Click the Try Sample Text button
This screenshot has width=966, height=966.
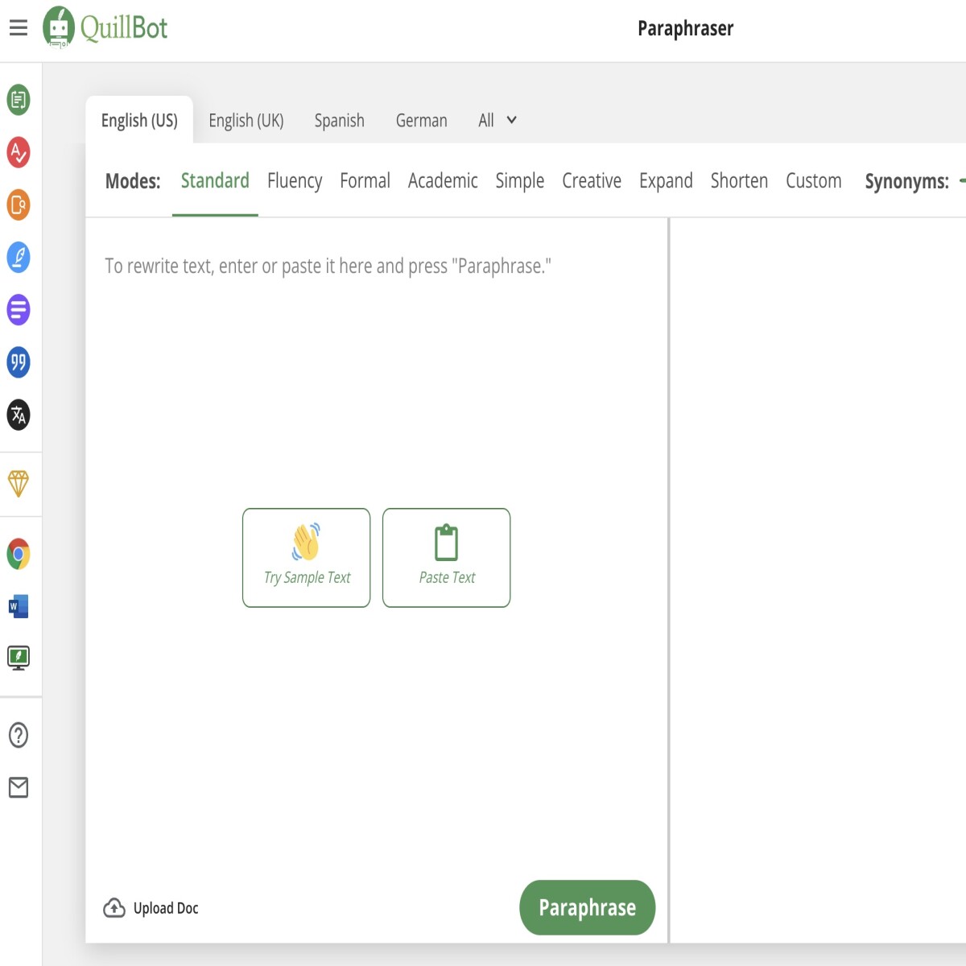coord(307,558)
